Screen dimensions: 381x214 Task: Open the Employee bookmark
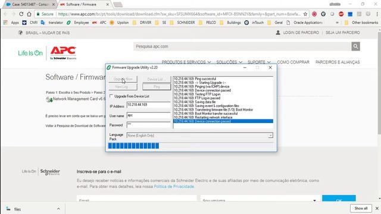78,23
